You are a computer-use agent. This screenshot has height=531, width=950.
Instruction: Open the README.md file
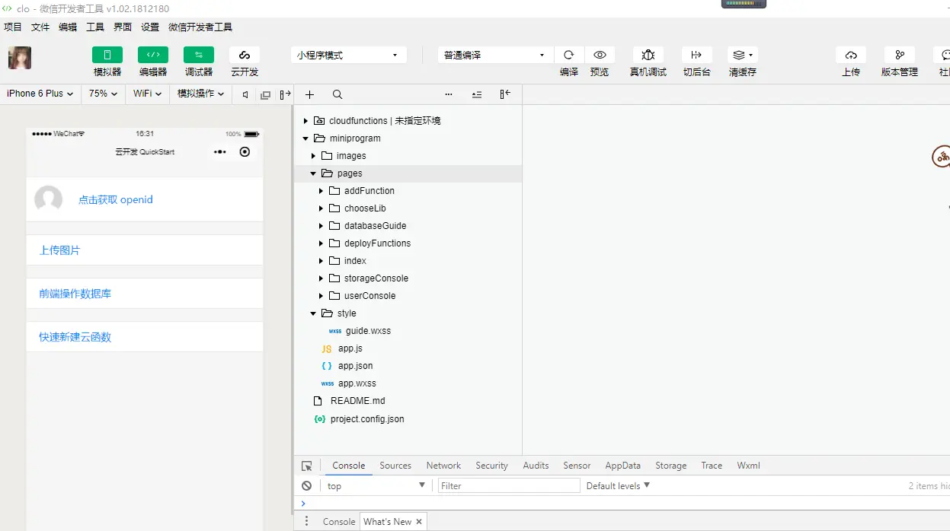(357, 401)
